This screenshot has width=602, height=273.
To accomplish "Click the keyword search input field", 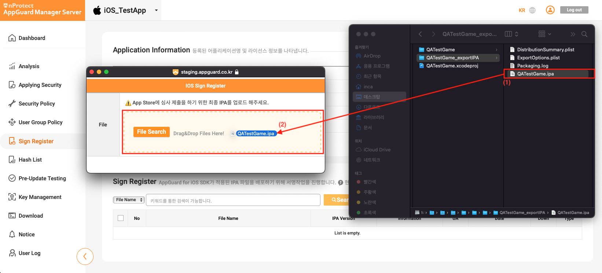I will tap(233, 200).
